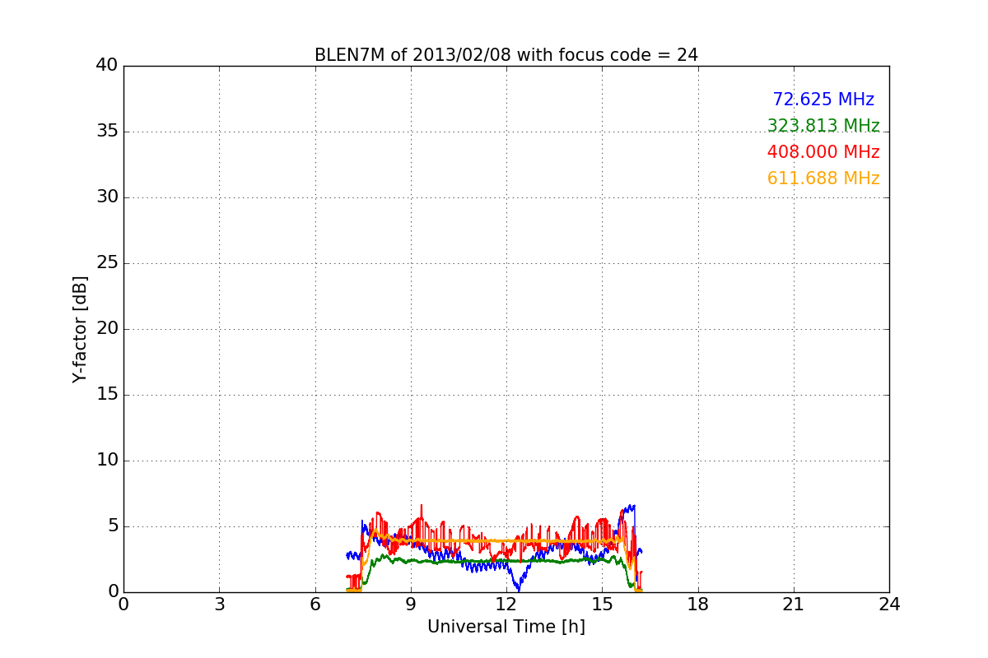Click the y-axis tick label 20
The height and width of the screenshot is (658, 988).
click(x=107, y=329)
